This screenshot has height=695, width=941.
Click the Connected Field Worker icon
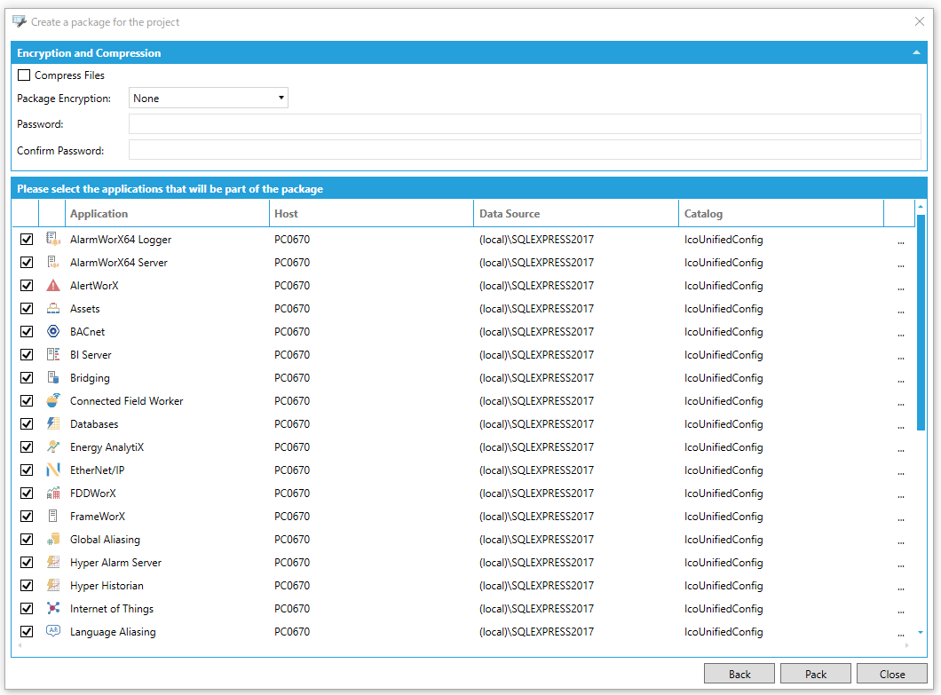point(53,400)
